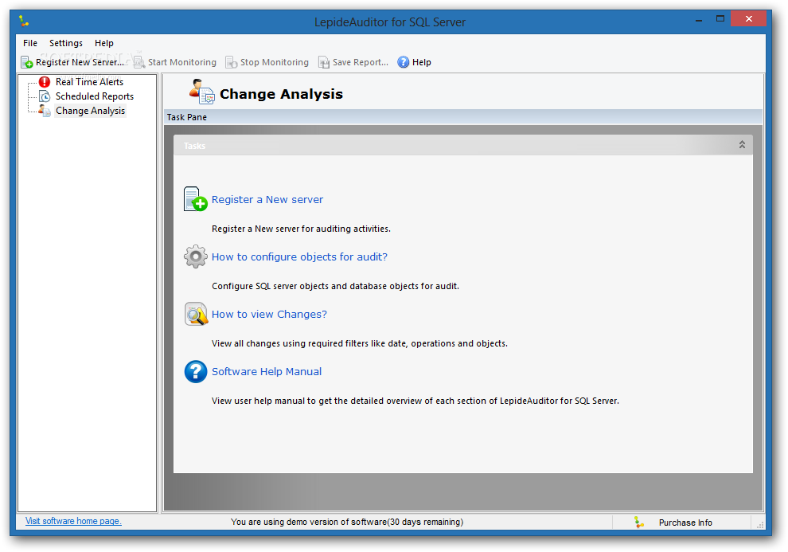Click the Scheduled Reports clock icon
The height and width of the screenshot is (552, 788).
(x=45, y=96)
